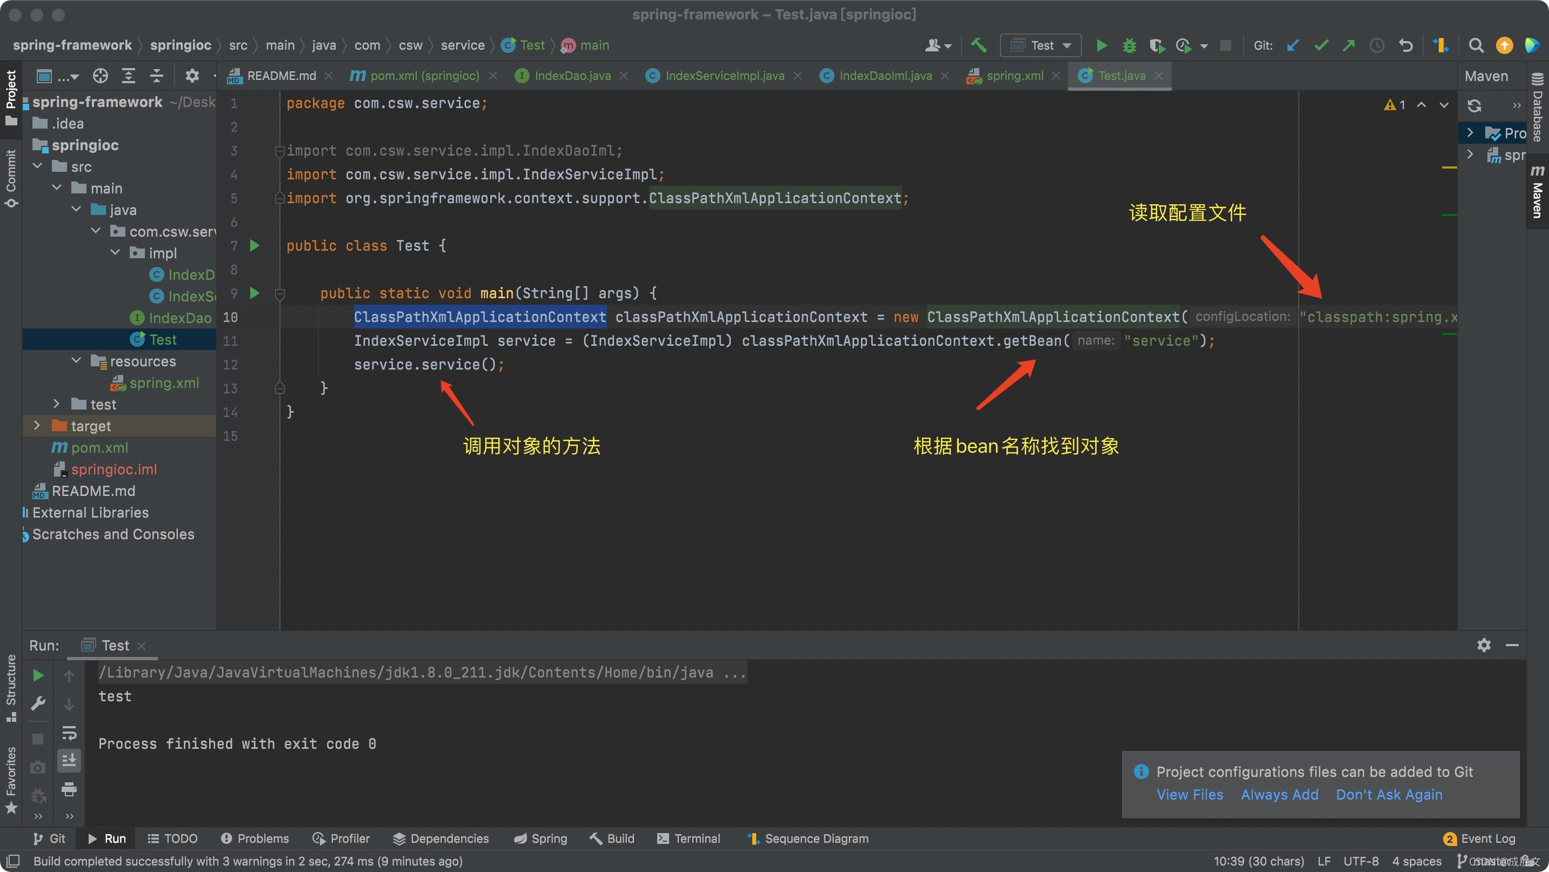The width and height of the screenshot is (1549, 872).
Task: Click the Debug bug icon
Action: coord(1129,46)
